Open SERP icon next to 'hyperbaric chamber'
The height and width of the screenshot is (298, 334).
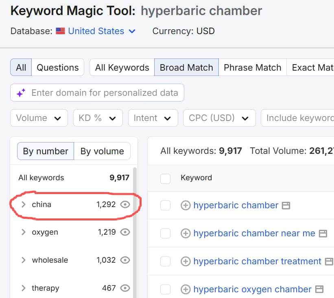tap(286, 205)
